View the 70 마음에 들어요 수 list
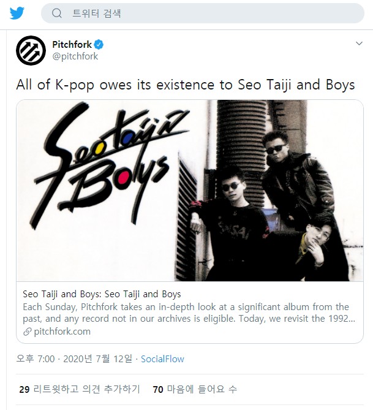 click(195, 389)
